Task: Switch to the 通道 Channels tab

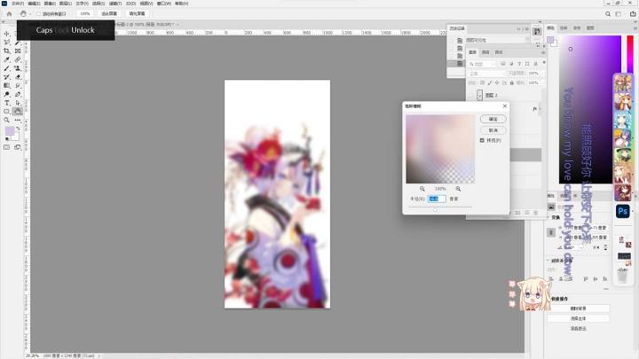Action: (485, 52)
